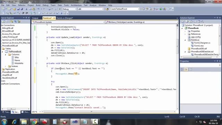The image size is (222, 125).
Task: Click Refresh icon in Solution Explorer toolbar
Action: (191, 22)
